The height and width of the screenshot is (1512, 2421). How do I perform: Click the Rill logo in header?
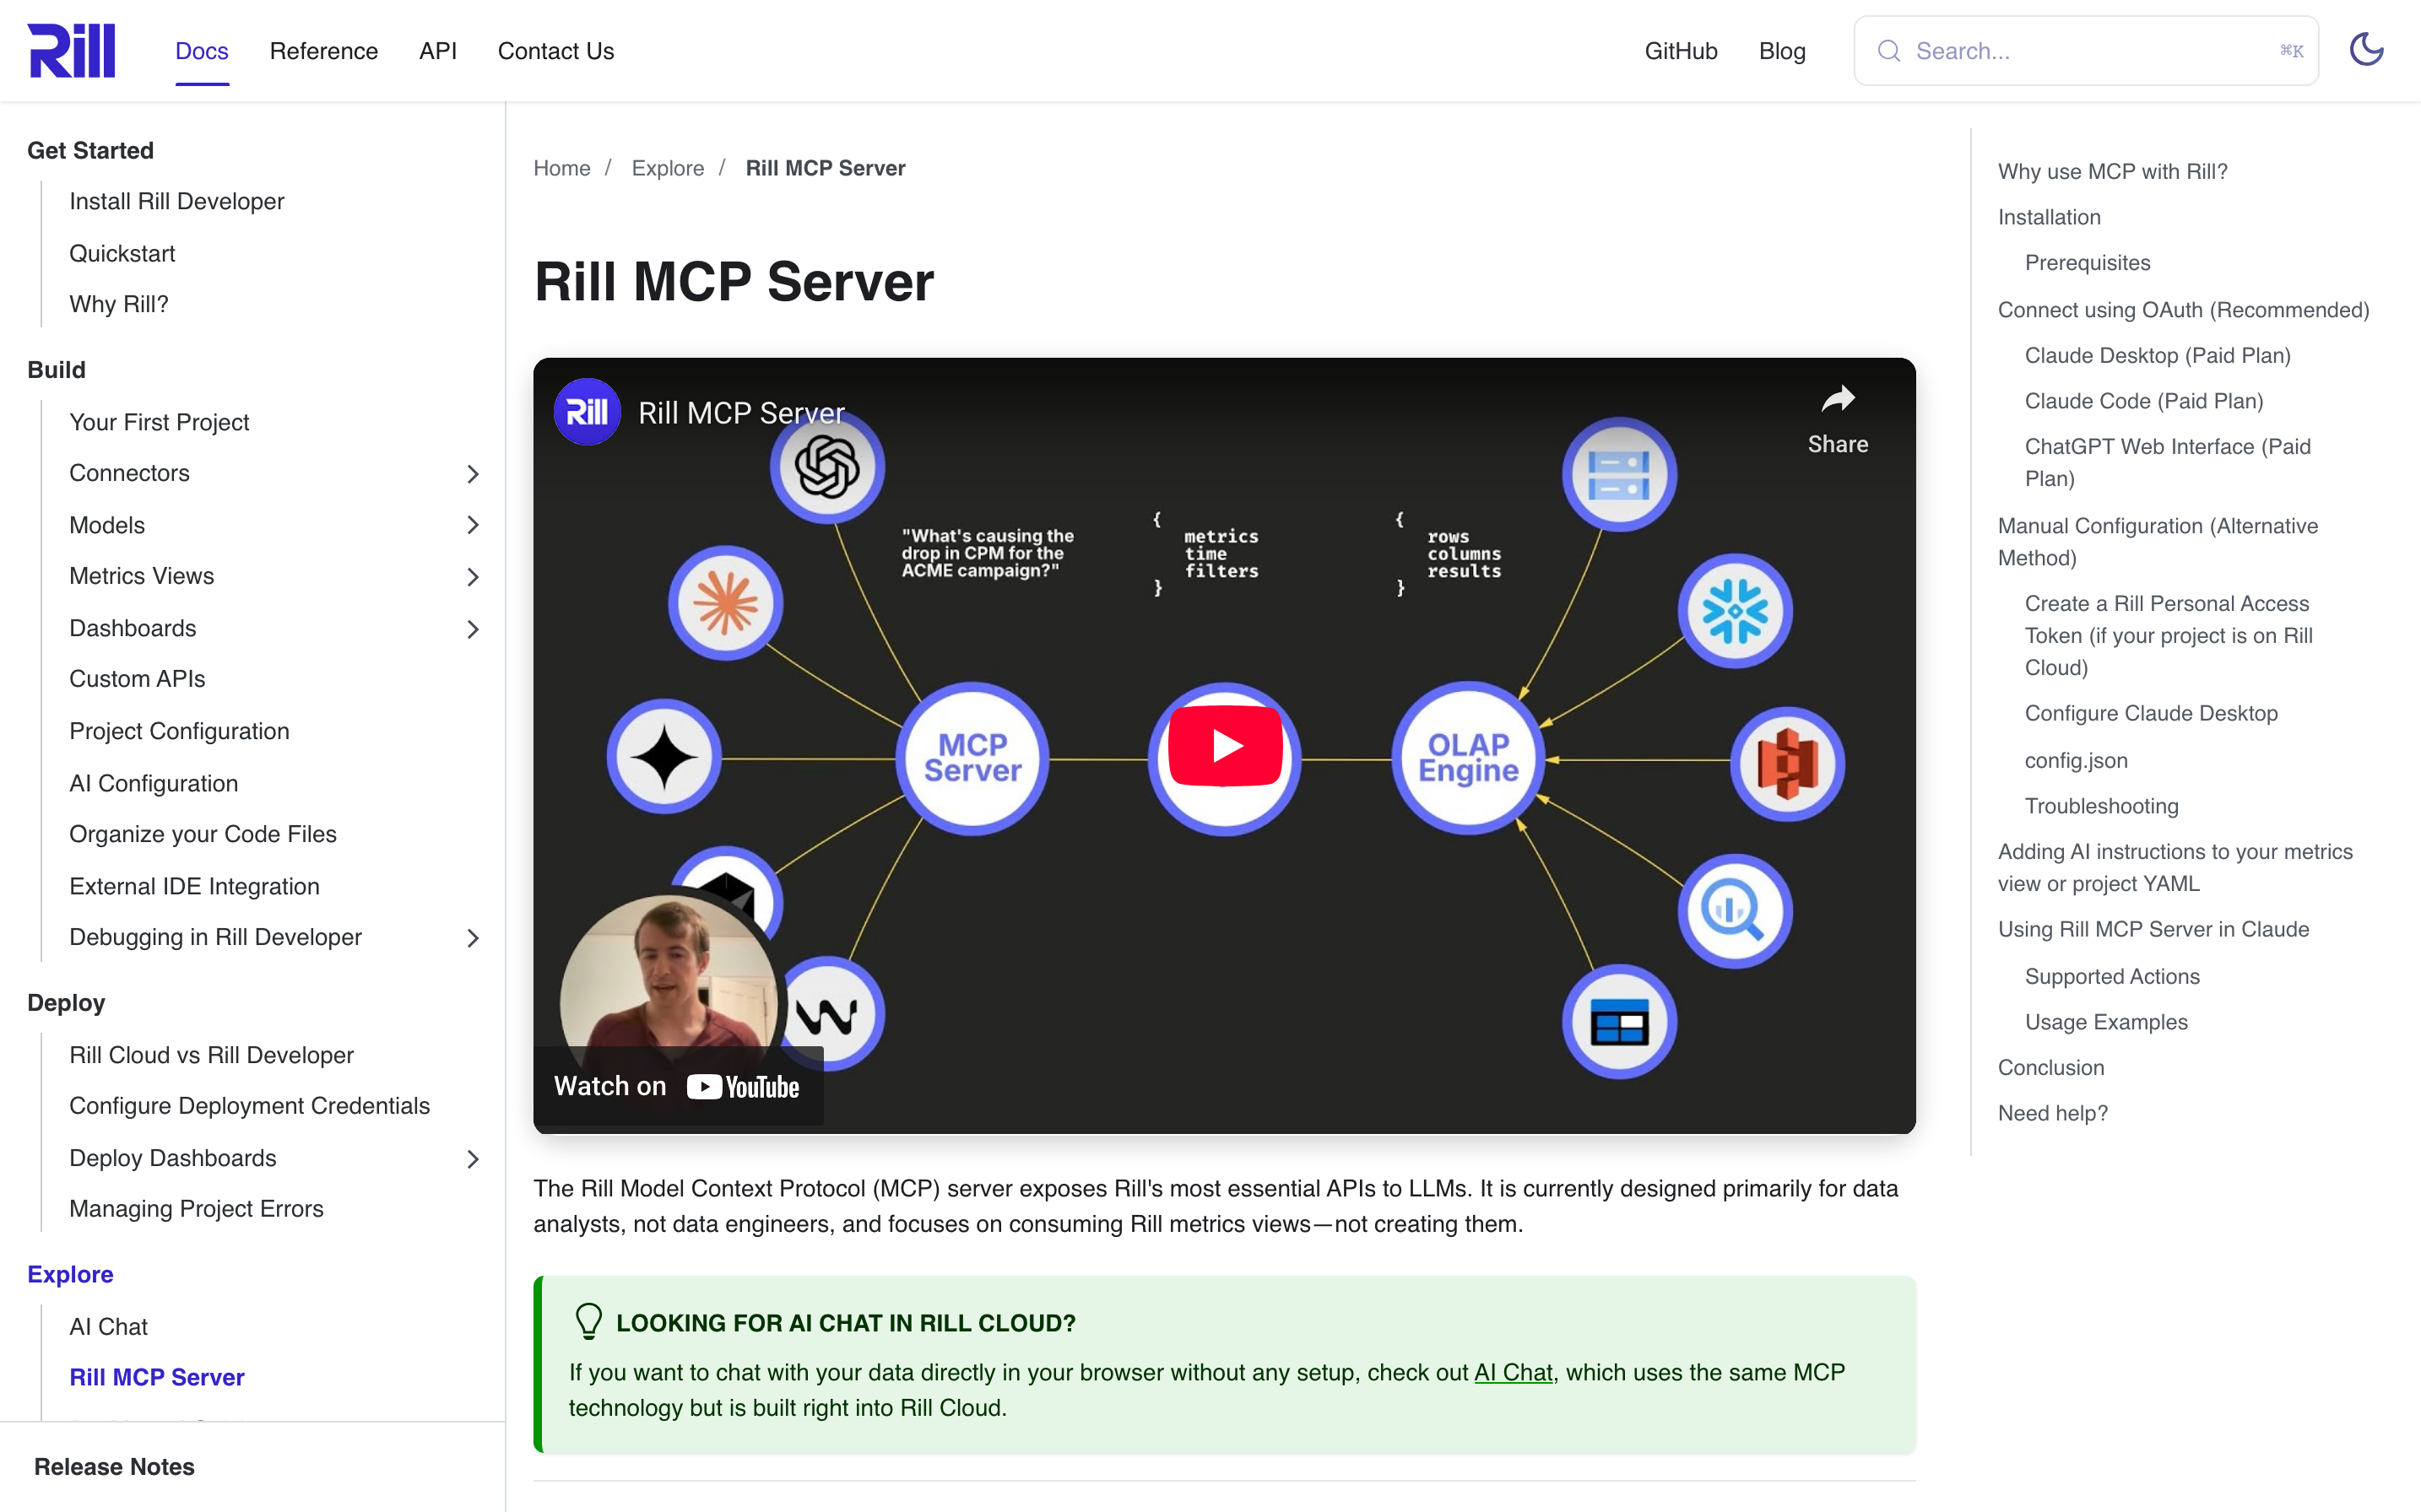[71, 50]
